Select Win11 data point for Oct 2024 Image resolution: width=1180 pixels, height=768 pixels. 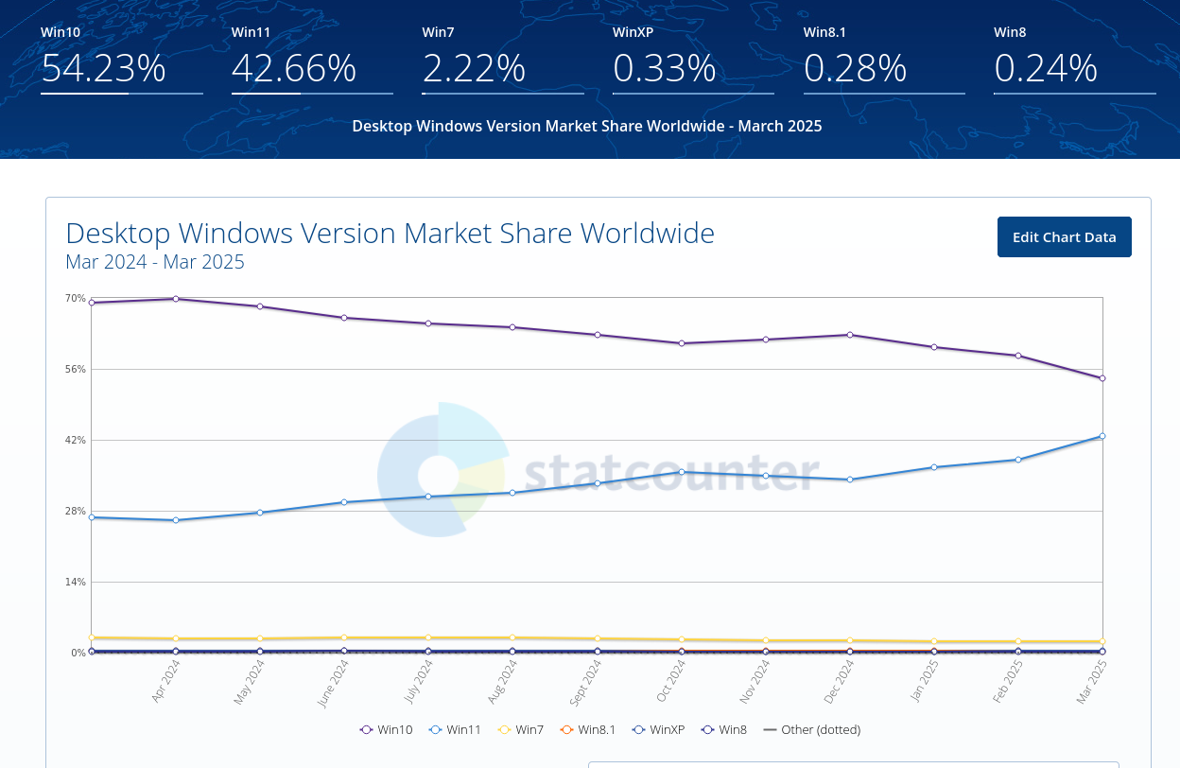(682, 472)
